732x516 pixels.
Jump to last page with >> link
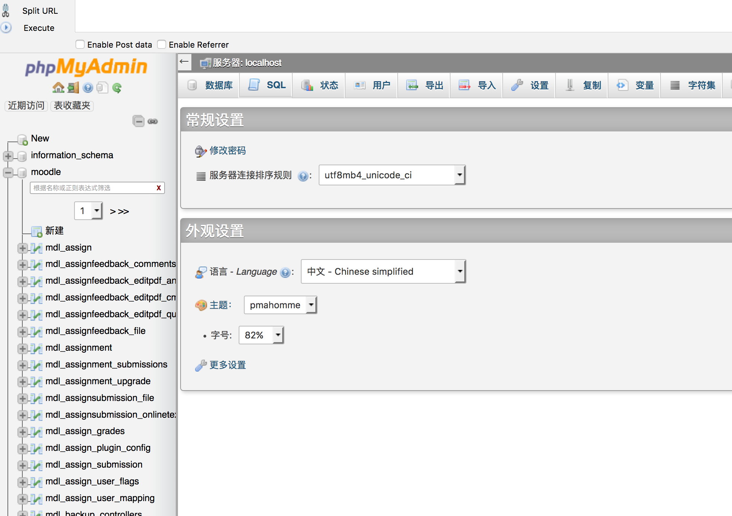(123, 211)
